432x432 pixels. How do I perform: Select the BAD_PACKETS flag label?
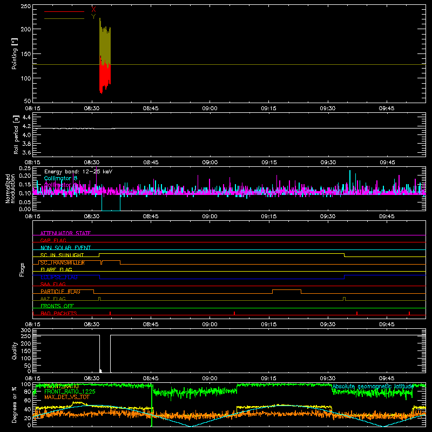(x=59, y=313)
